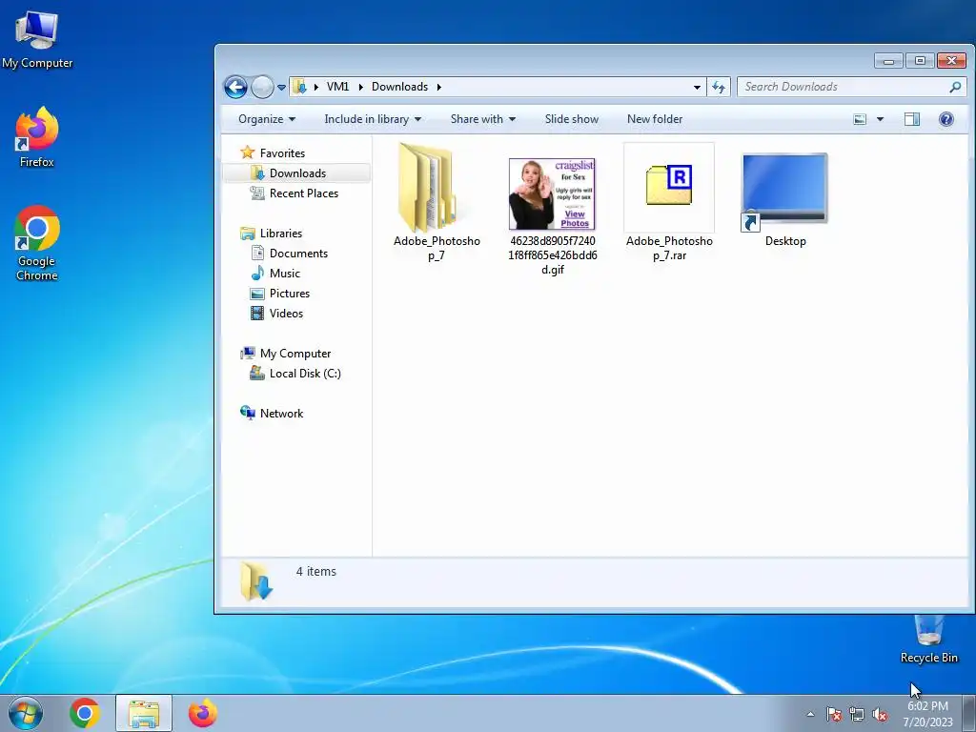Image resolution: width=976 pixels, height=732 pixels.
Task: Start the Slide show
Action: [x=572, y=119]
